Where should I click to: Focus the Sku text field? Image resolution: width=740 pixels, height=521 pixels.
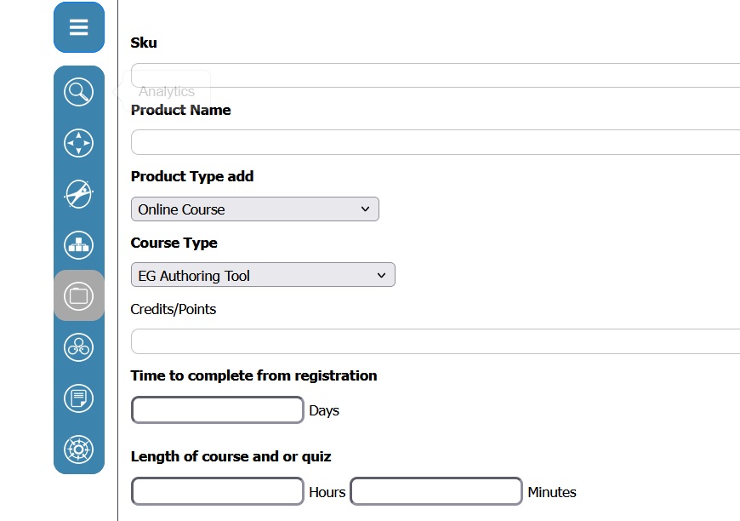coord(435,75)
